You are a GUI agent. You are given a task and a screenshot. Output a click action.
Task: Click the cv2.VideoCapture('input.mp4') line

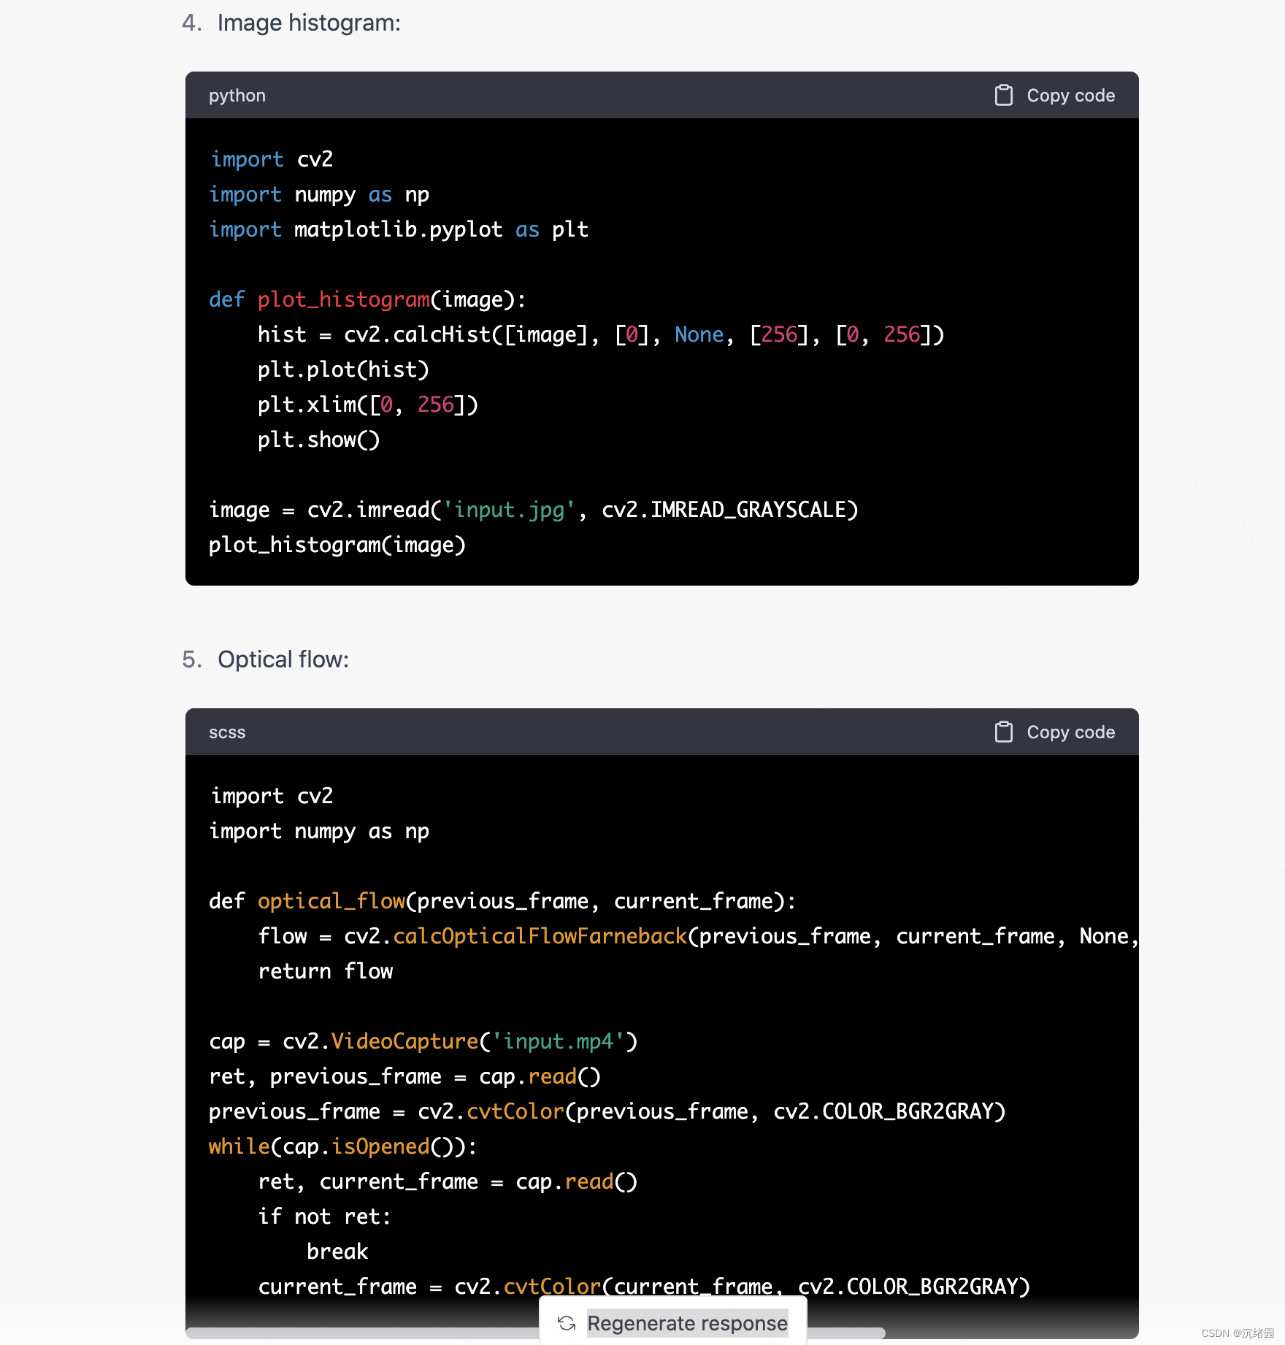pyautogui.click(x=423, y=1041)
